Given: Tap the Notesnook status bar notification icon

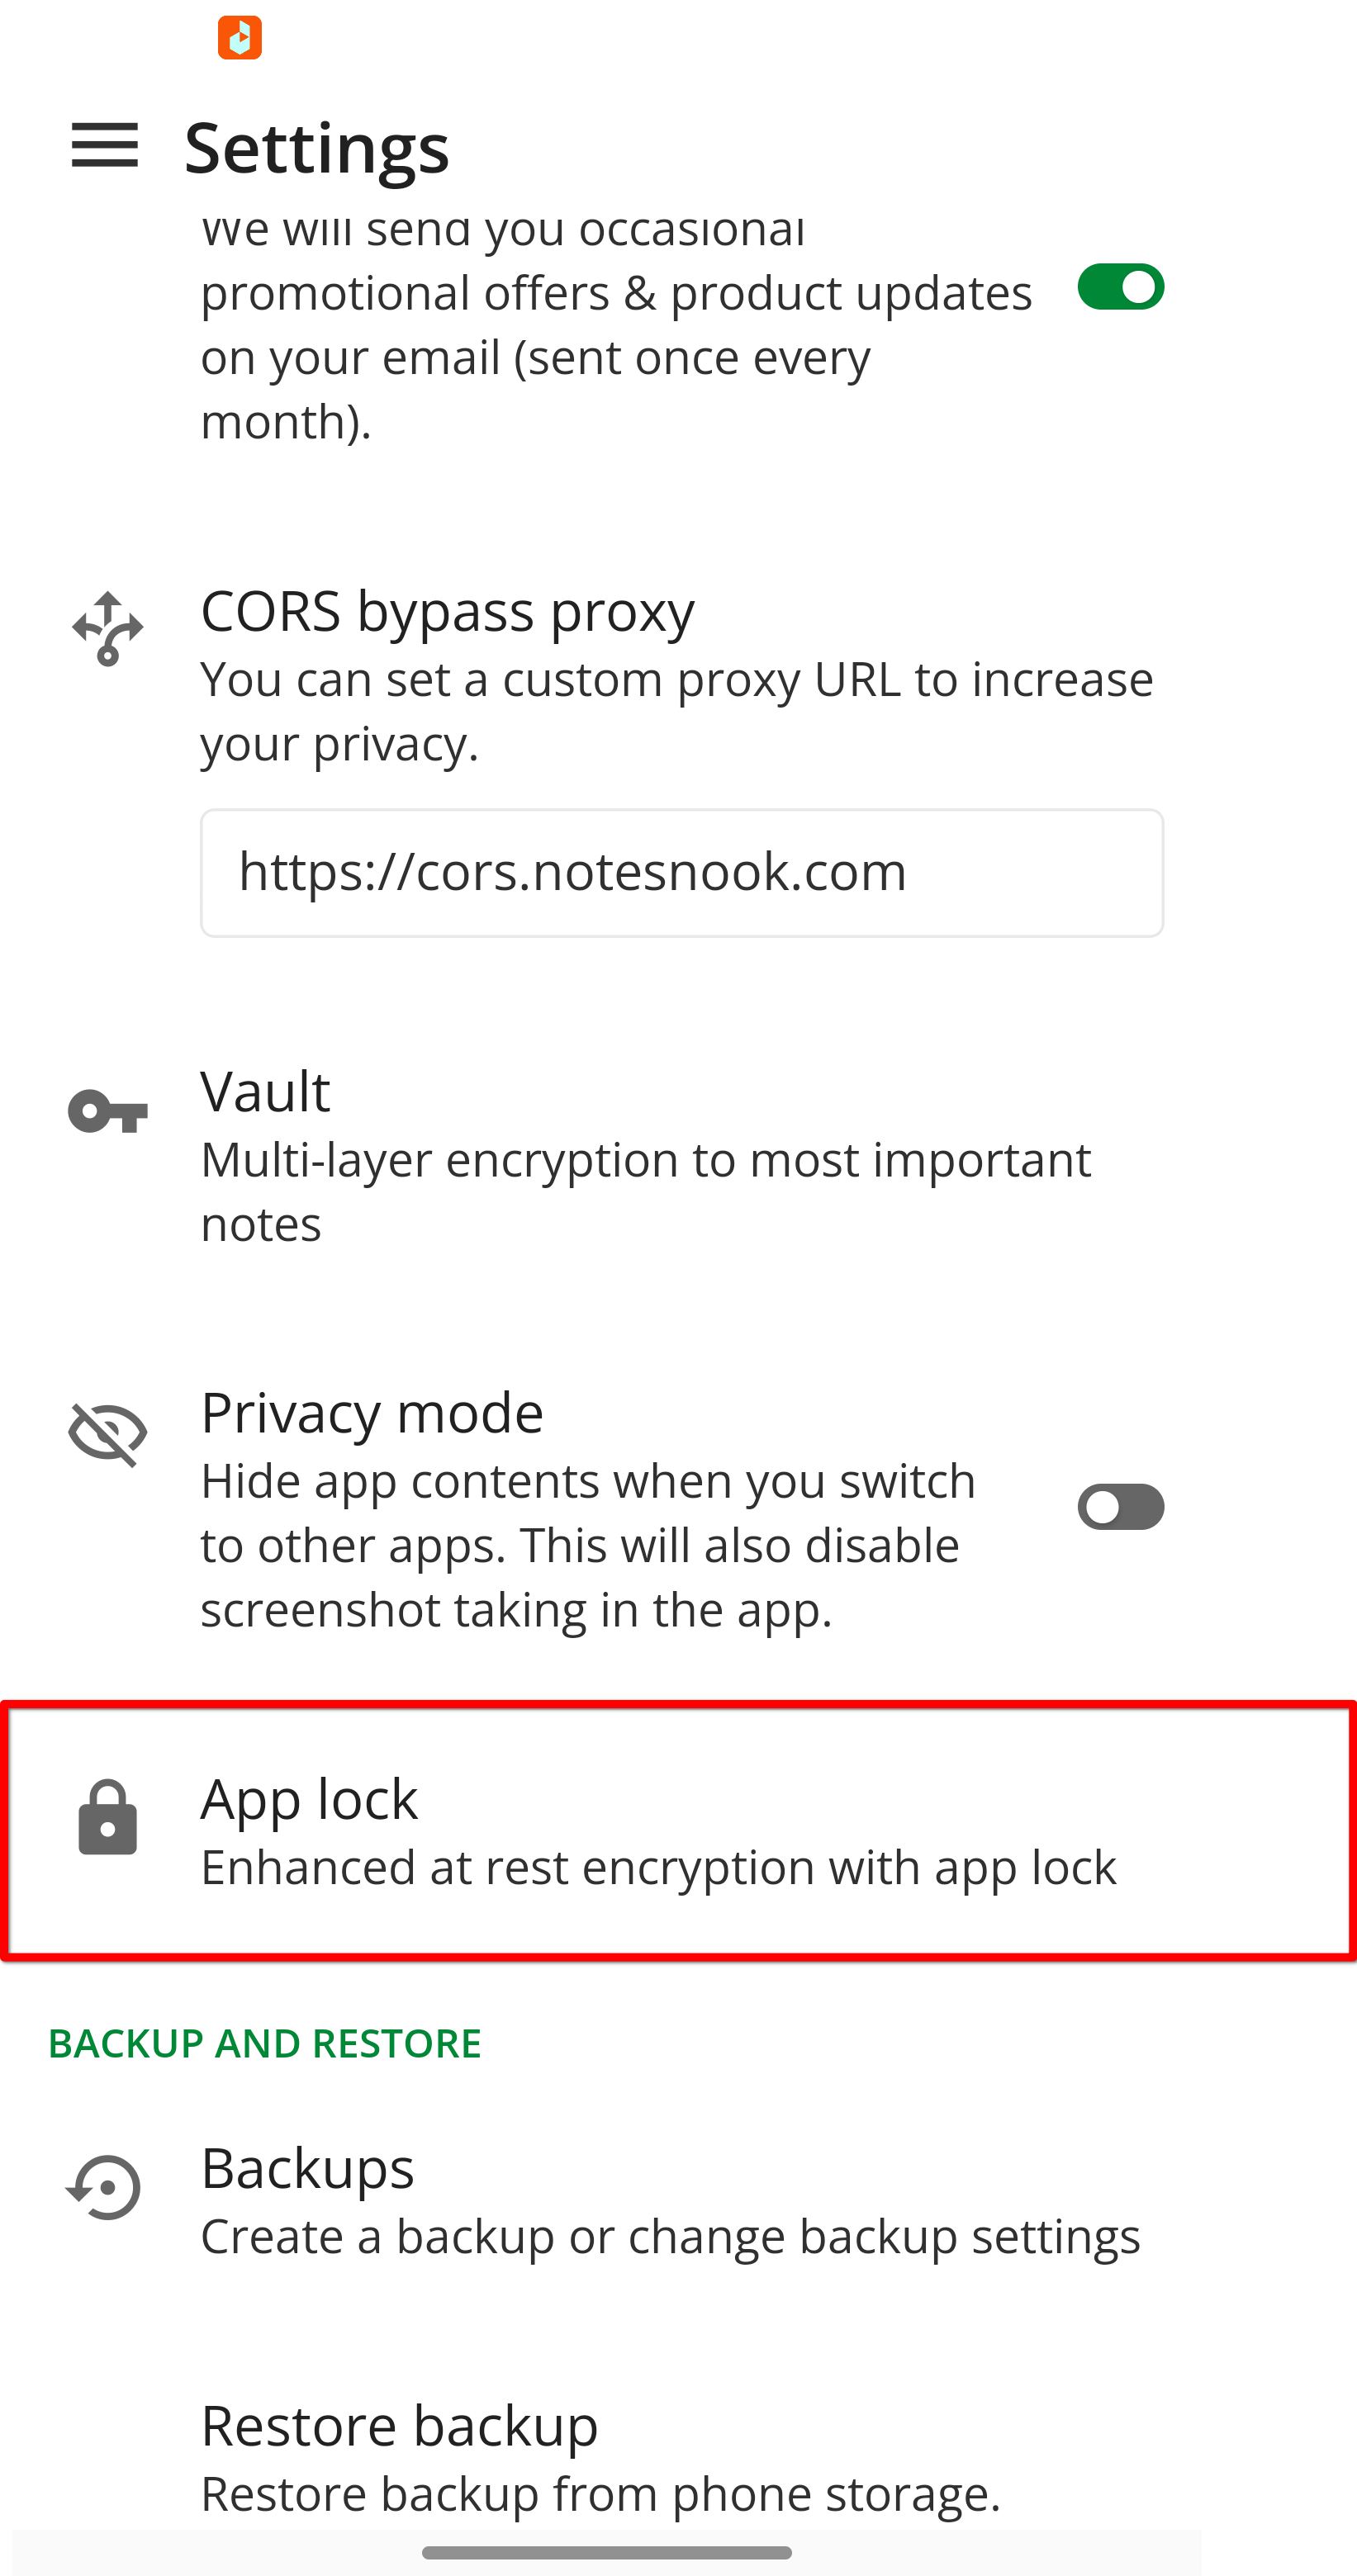Looking at the screenshot, I should [240, 38].
